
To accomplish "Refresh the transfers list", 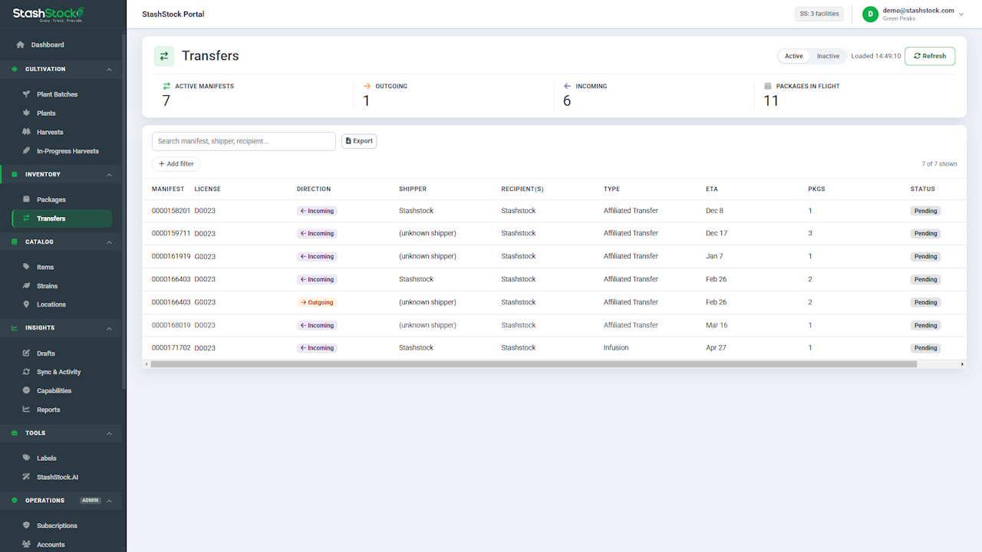I will [x=930, y=56].
